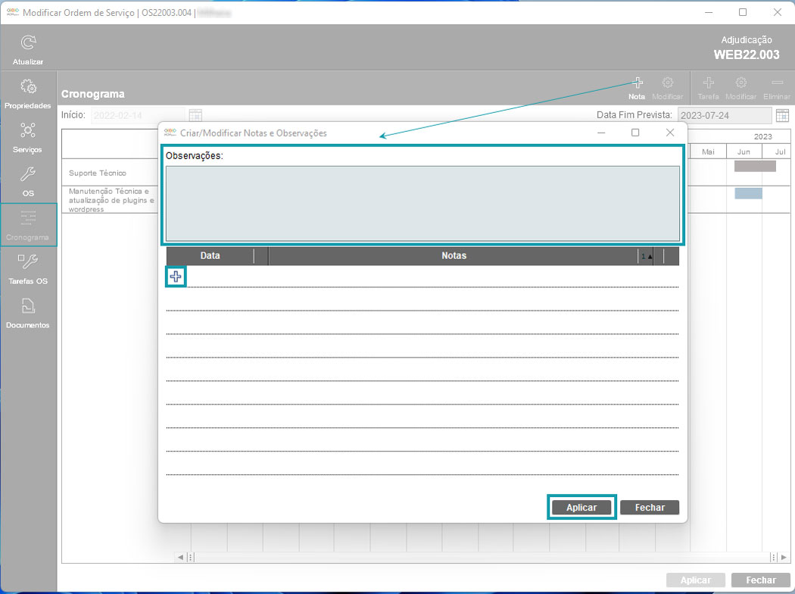795x594 pixels.
Task: Click the Eliminar toolbar icon
Action: click(x=777, y=83)
